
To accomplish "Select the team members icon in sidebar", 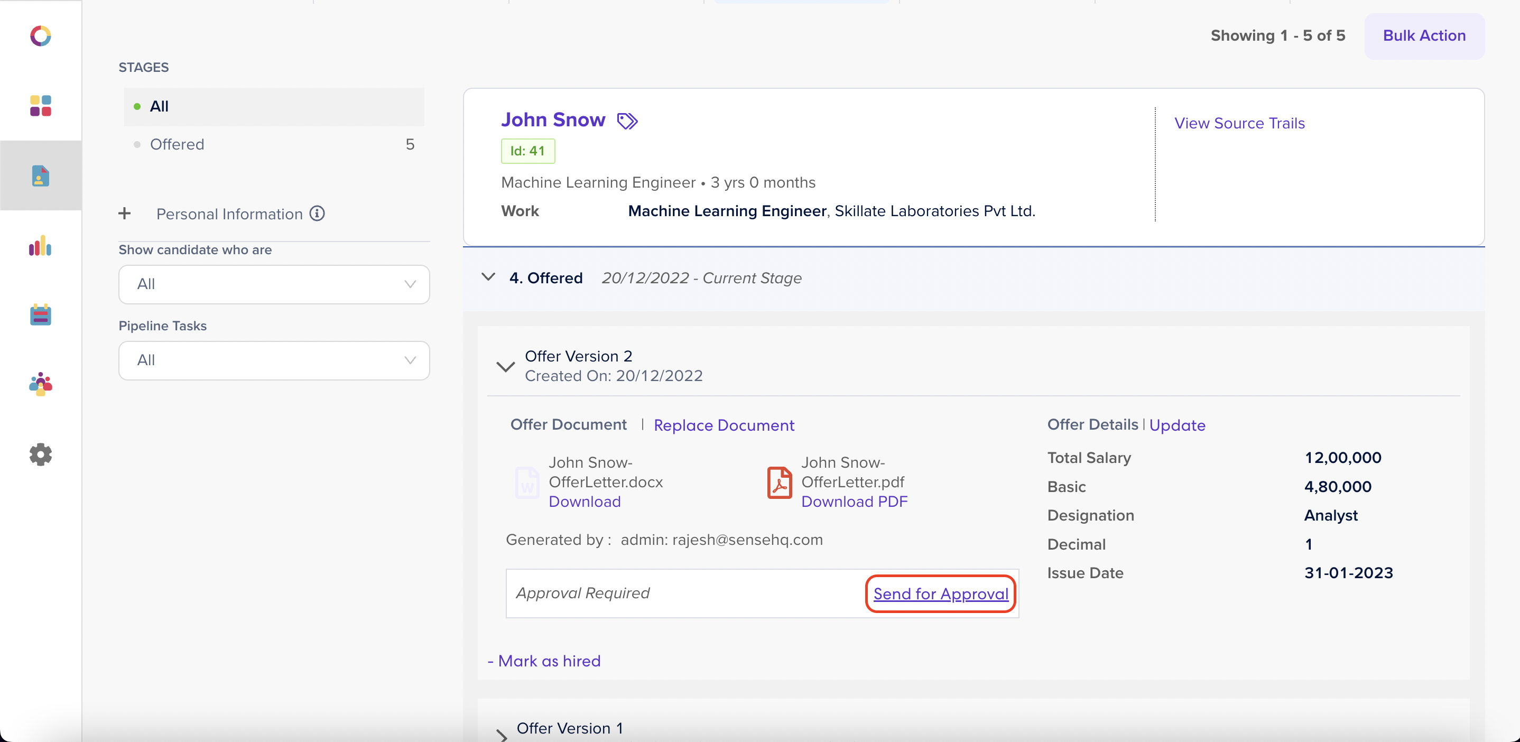I will [x=40, y=385].
